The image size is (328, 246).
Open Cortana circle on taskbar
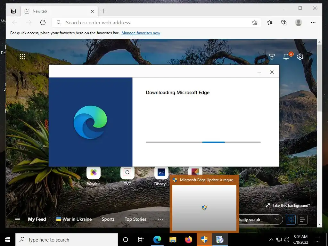(126, 240)
